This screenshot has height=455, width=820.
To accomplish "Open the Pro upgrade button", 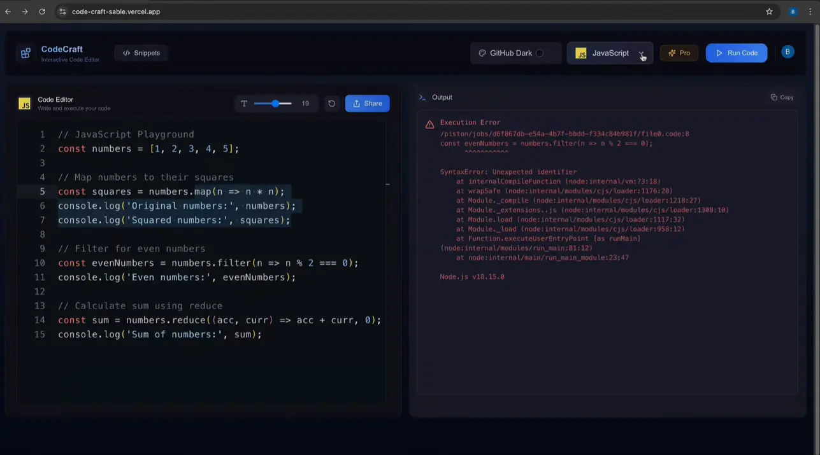I will tap(679, 53).
